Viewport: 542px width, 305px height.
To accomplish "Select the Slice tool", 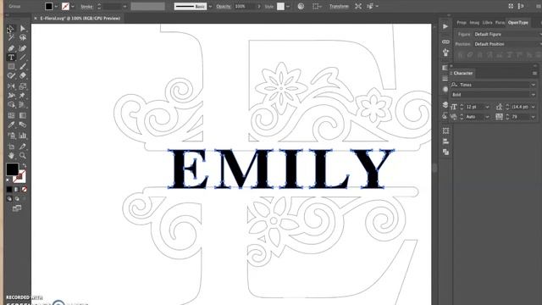I will click(23, 147).
